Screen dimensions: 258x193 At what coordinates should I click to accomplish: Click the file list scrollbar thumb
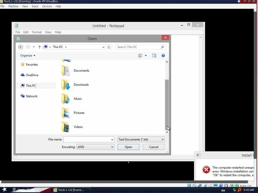167,104
